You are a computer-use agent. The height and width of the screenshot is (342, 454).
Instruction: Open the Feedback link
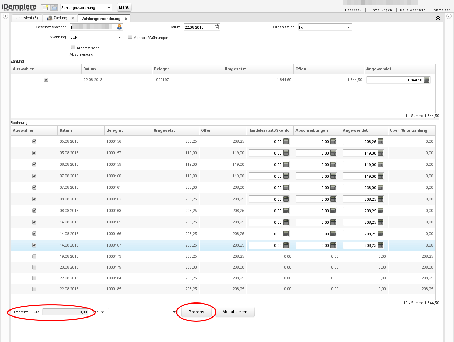pyautogui.click(x=353, y=10)
